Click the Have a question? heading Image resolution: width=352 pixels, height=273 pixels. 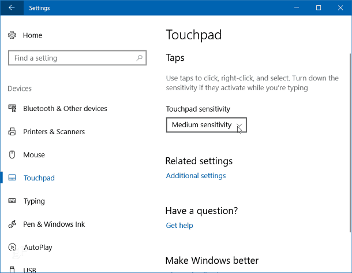(201, 211)
